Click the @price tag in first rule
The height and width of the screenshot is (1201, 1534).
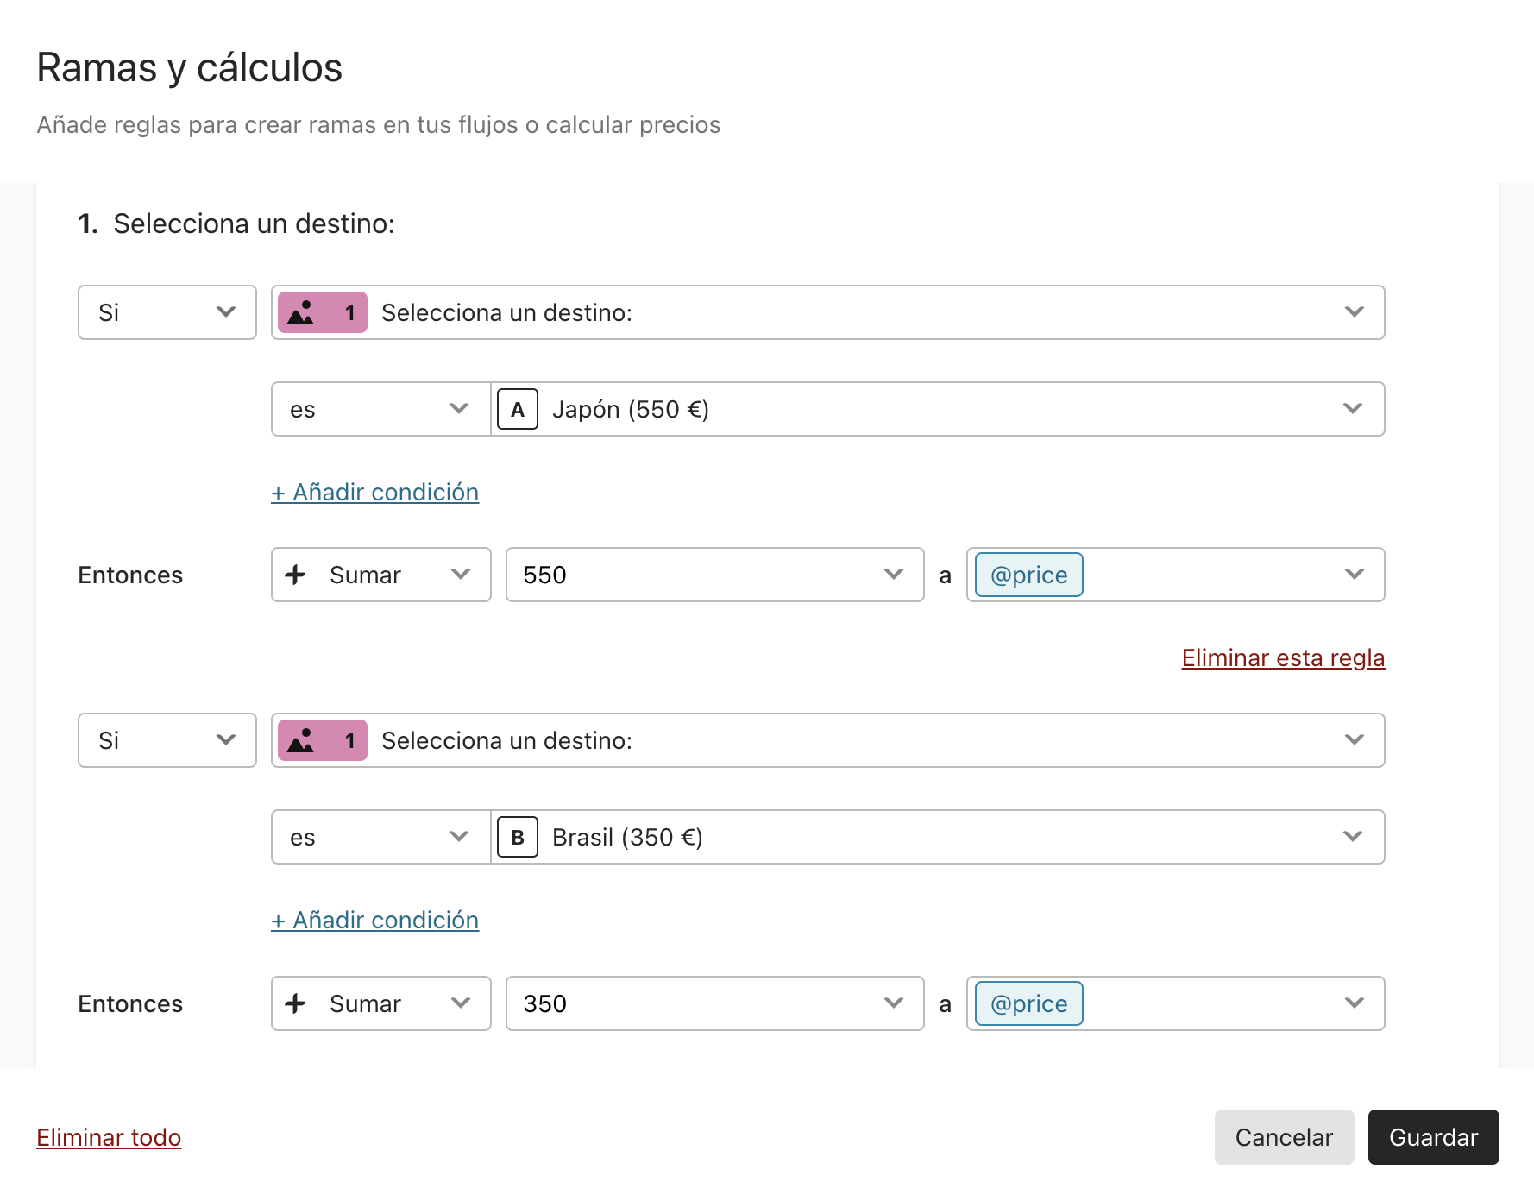click(1028, 575)
